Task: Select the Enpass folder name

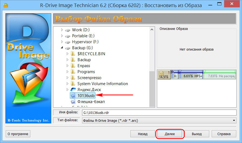Action: click(x=84, y=66)
